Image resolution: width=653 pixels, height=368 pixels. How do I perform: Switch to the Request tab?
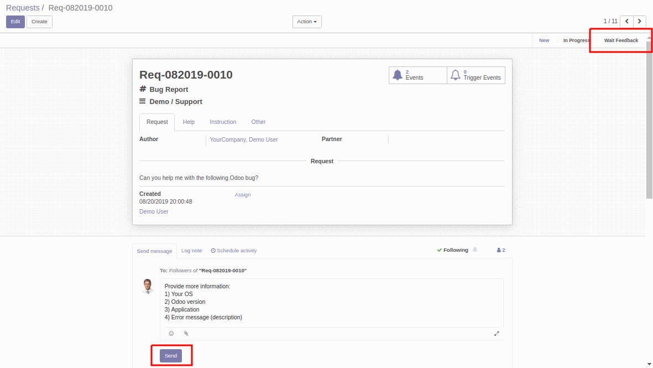157,122
